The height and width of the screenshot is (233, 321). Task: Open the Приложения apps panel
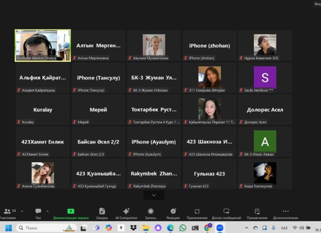point(197,213)
